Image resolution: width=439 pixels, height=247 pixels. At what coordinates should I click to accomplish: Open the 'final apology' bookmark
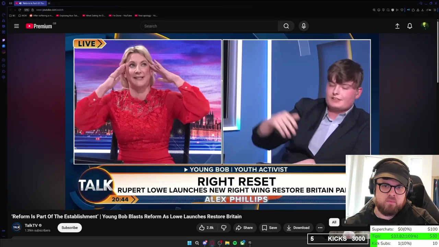pyautogui.click(x=146, y=15)
